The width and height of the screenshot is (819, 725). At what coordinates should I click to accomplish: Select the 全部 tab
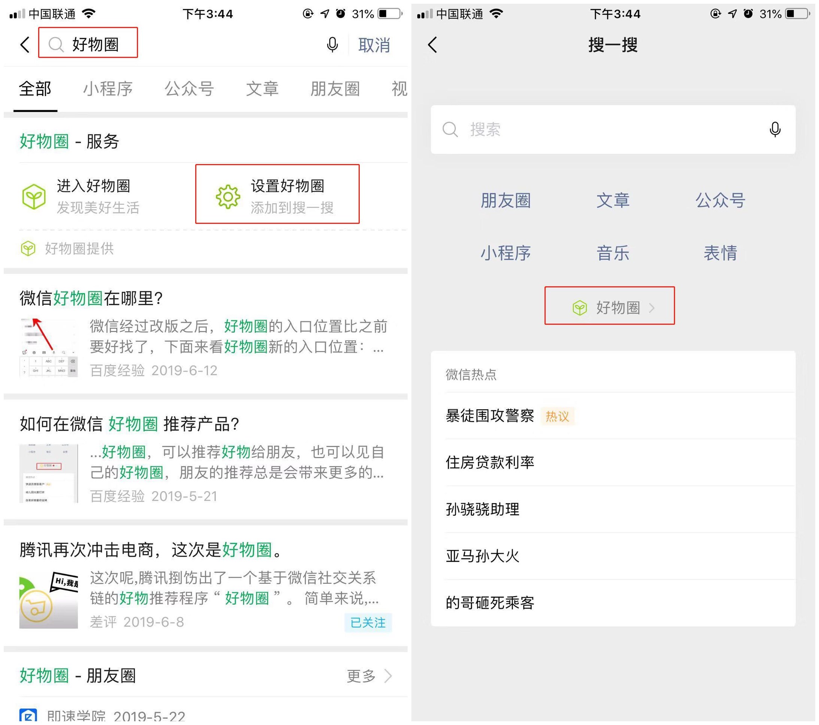point(35,89)
